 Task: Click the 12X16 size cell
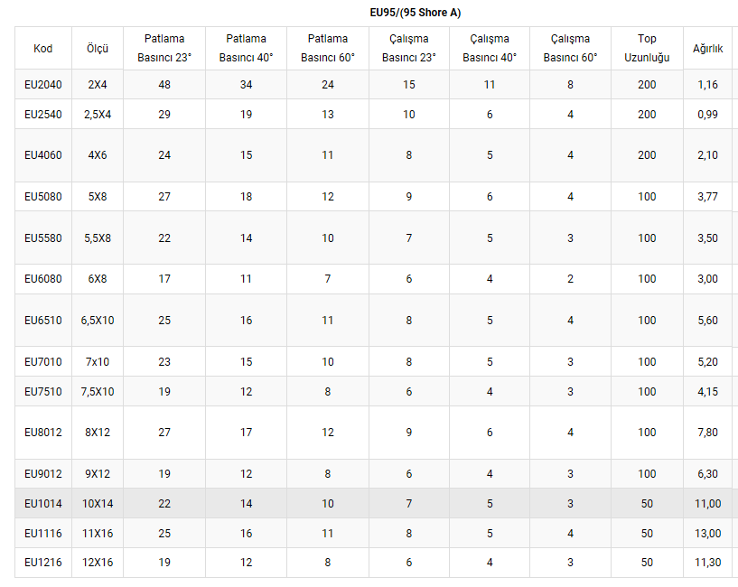(x=98, y=563)
